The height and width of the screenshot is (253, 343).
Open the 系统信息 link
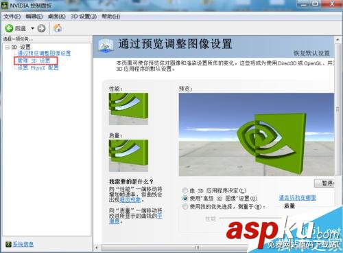click(x=23, y=244)
